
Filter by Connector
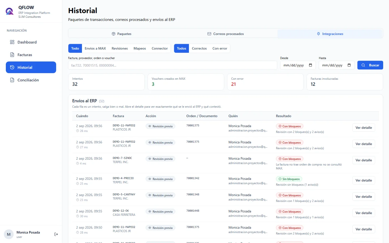[160, 48]
